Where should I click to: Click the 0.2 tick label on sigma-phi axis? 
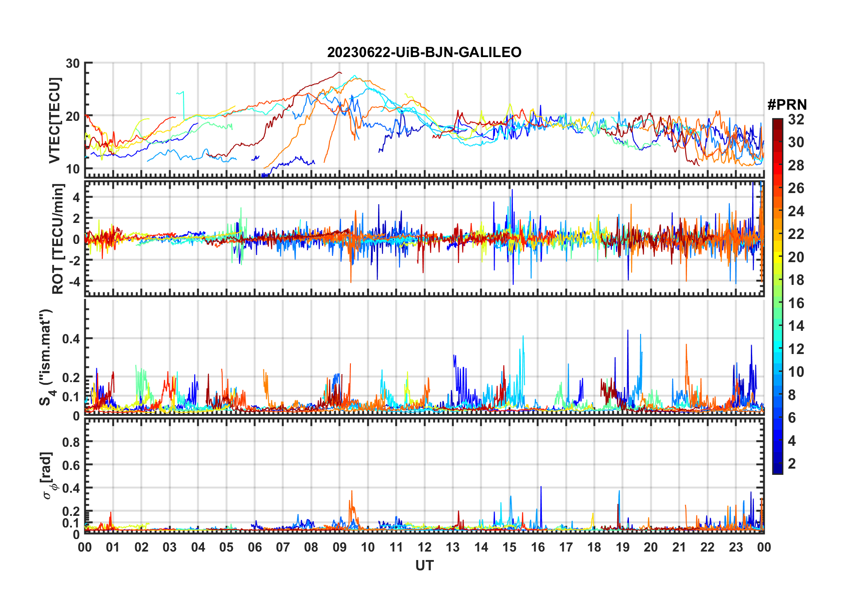[x=71, y=511]
